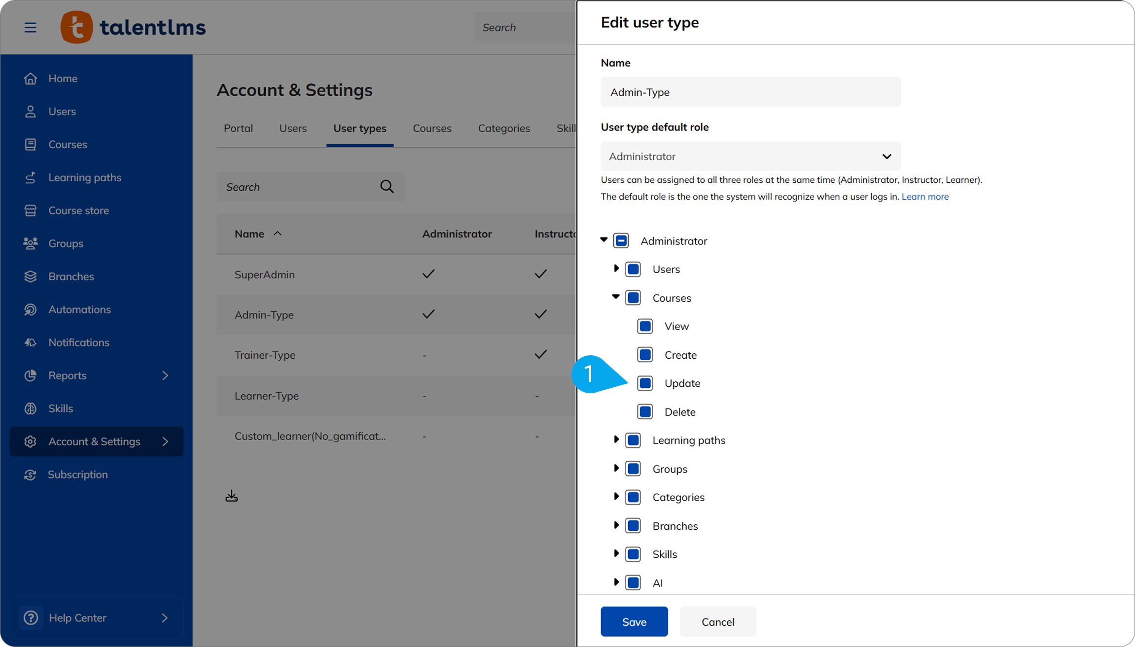This screenshot has height=647, width=1135.
Task: Open the Help Center question mark icon
Action: [x=31, y=617]
